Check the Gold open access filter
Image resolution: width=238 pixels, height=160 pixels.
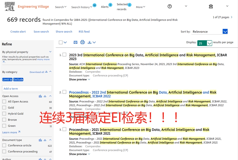coord(4,108)
